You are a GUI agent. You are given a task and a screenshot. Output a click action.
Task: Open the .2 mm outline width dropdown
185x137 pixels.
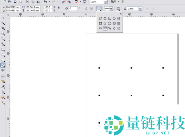[140, 9]
